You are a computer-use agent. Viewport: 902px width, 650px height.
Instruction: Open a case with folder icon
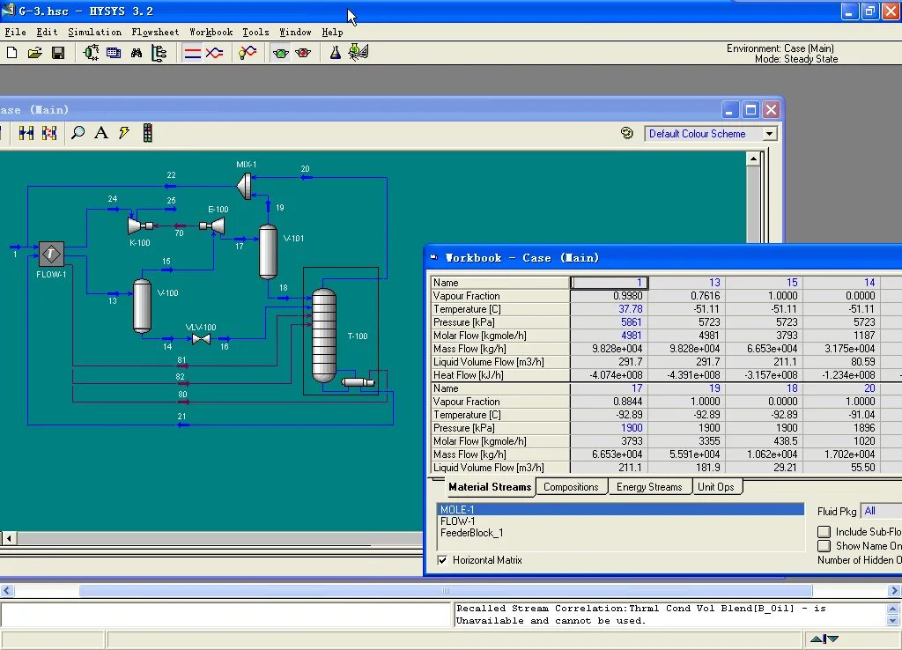tap(35, 53)
